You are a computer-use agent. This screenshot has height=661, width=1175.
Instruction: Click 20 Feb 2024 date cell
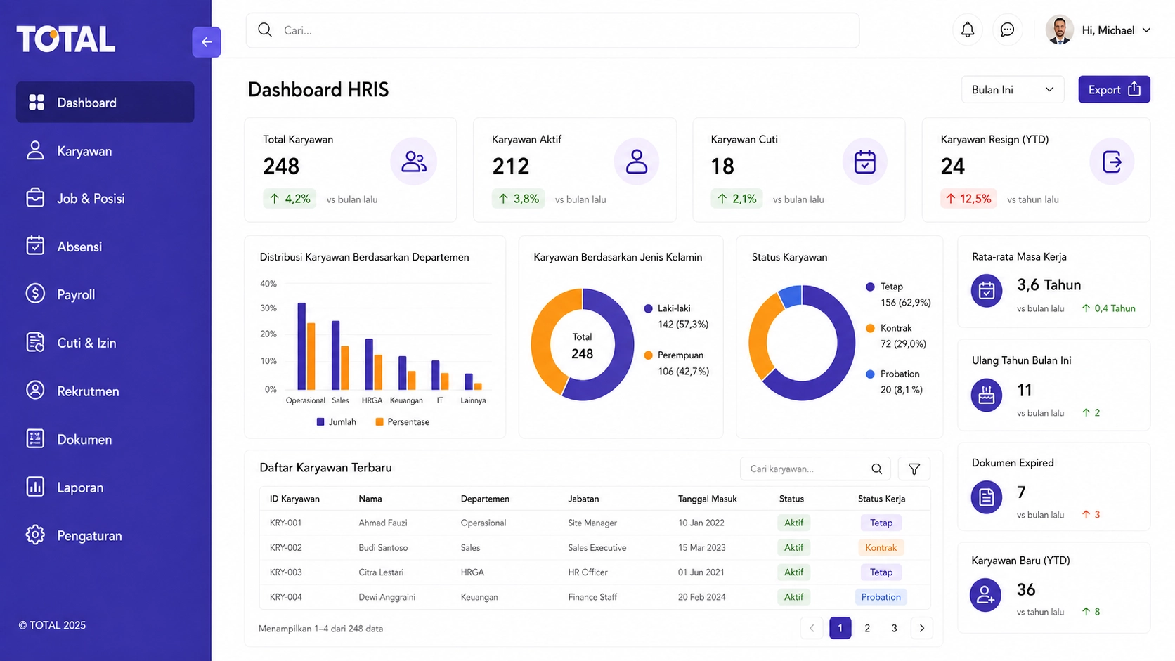click(702, 597)
